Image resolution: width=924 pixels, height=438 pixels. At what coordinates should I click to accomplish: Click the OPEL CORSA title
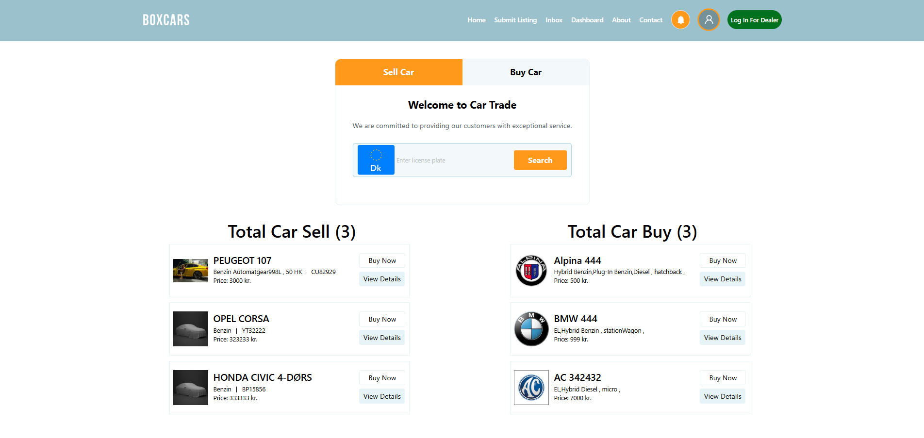(x=241, y=319)
